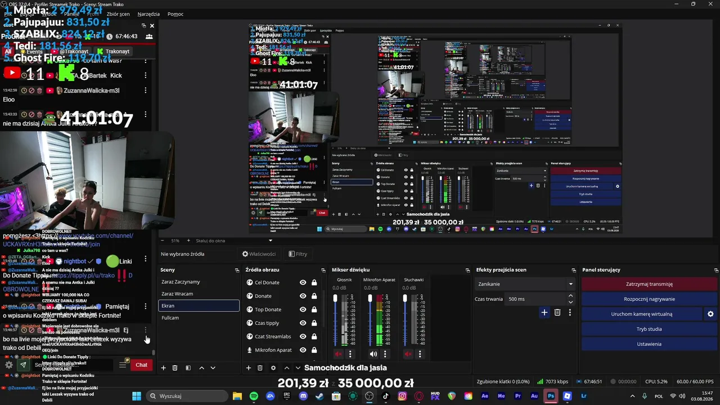Open Photoshop from the taskbar
Image resolution: width=720 pixels, height=405 pixels.
[x=551, y=396]
